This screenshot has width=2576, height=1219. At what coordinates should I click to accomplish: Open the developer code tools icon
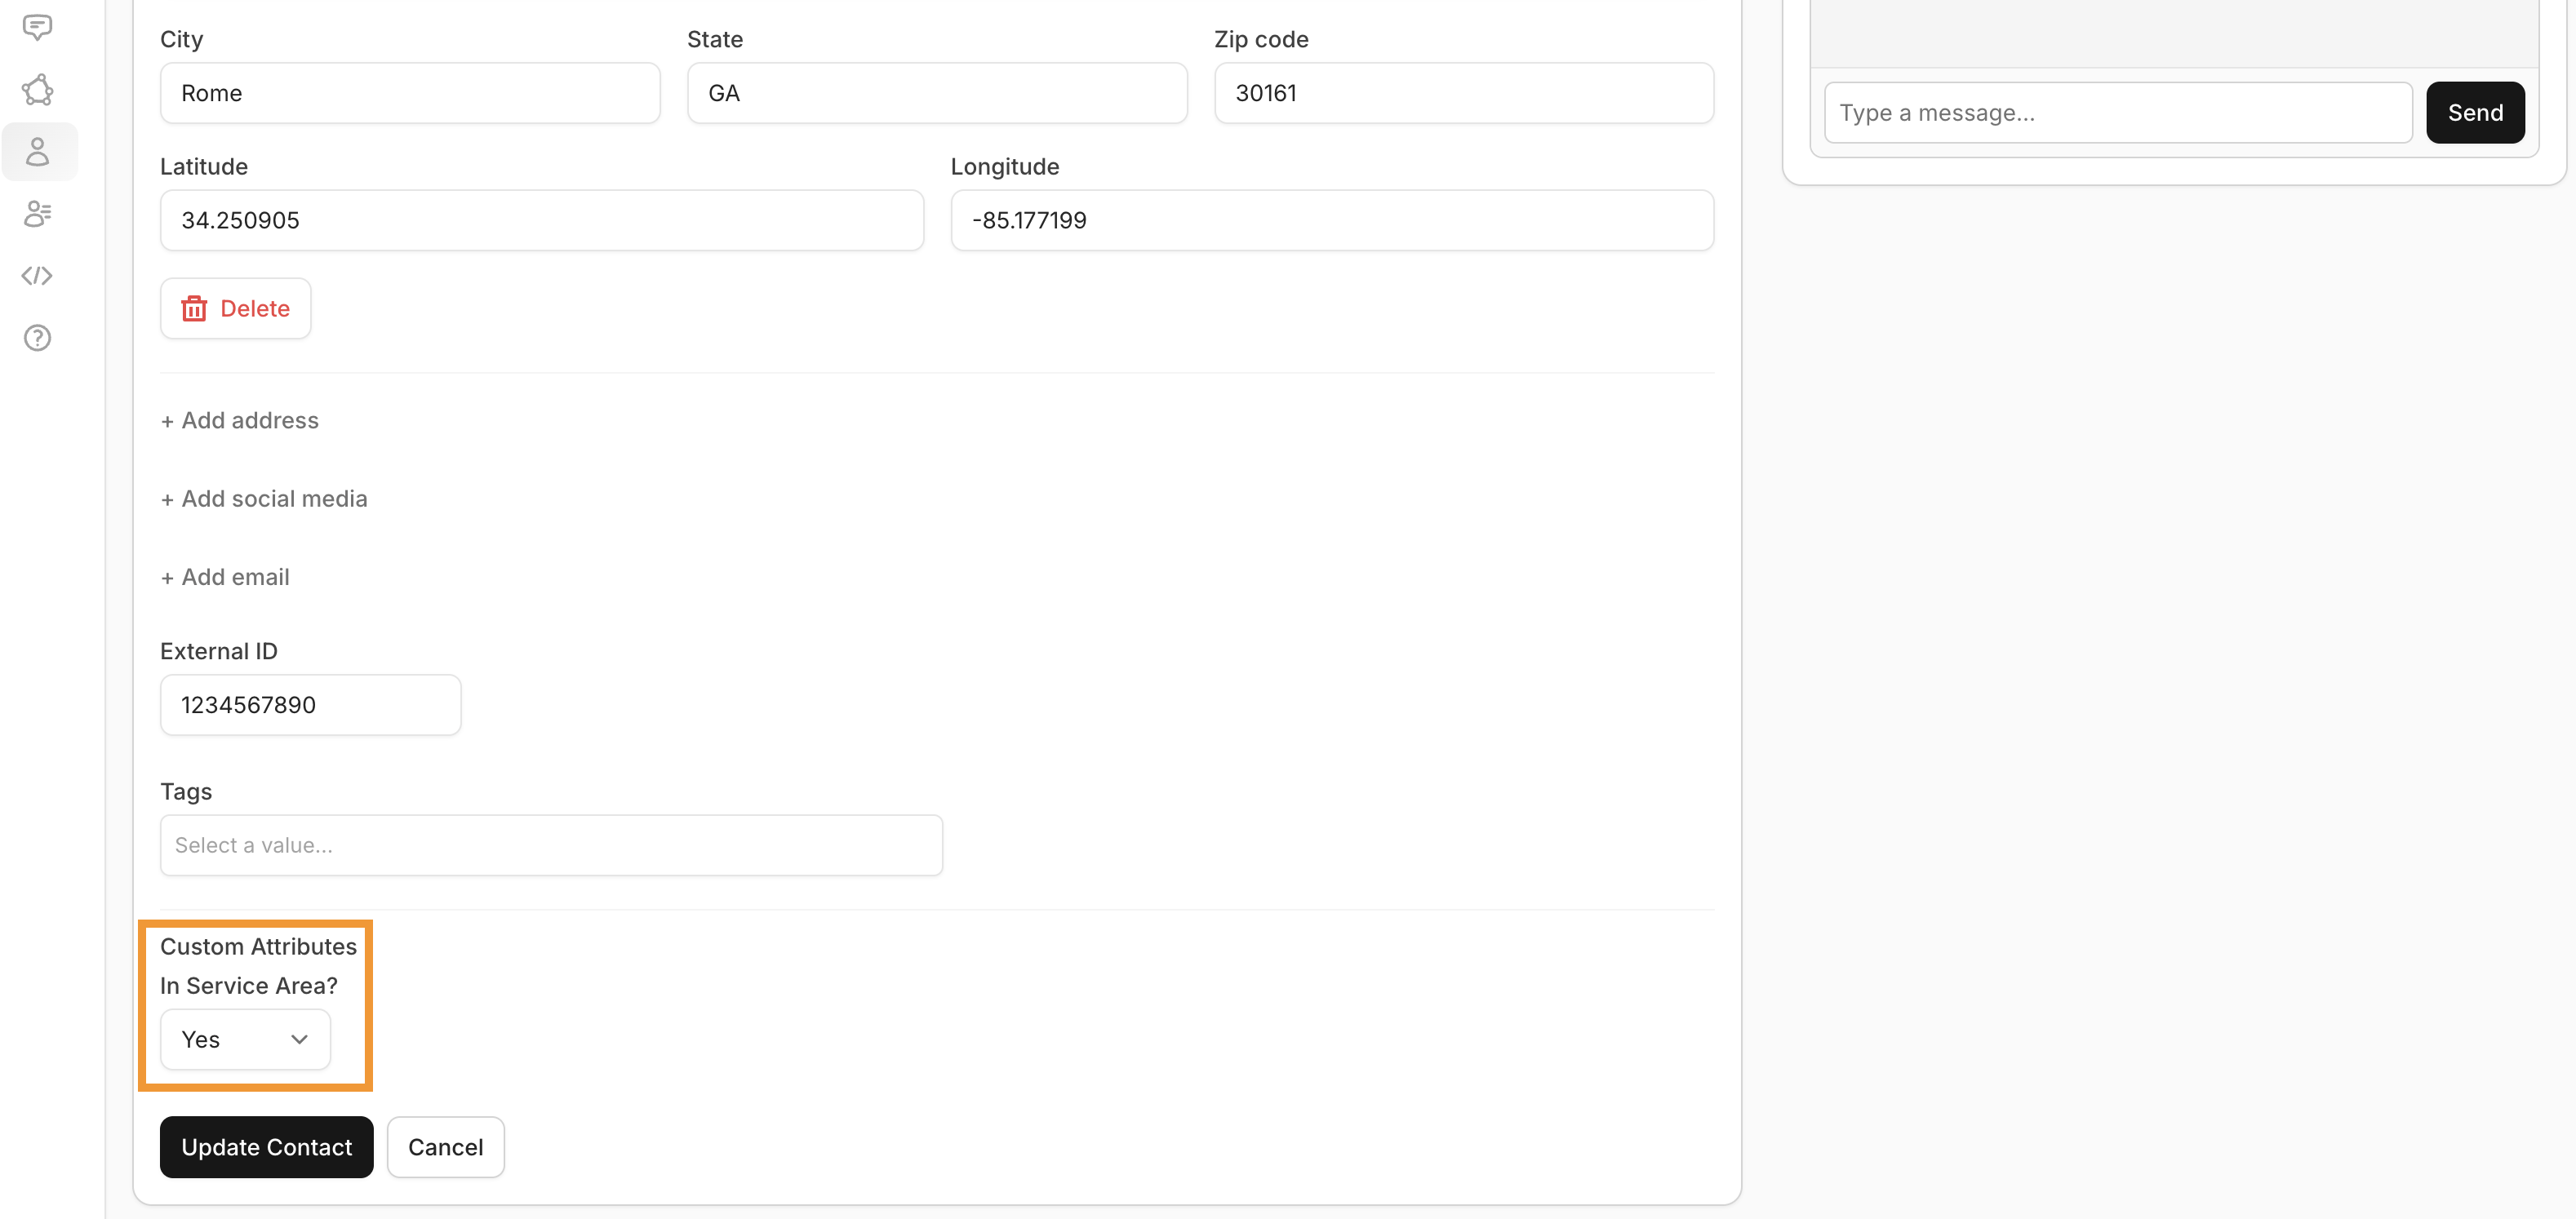[x=38, y=276]
